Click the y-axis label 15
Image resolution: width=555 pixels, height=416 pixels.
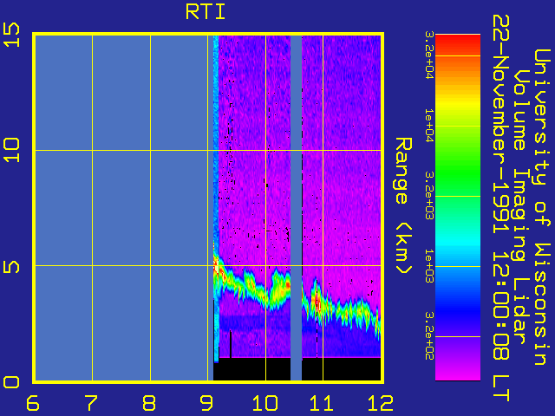[11, 35]
